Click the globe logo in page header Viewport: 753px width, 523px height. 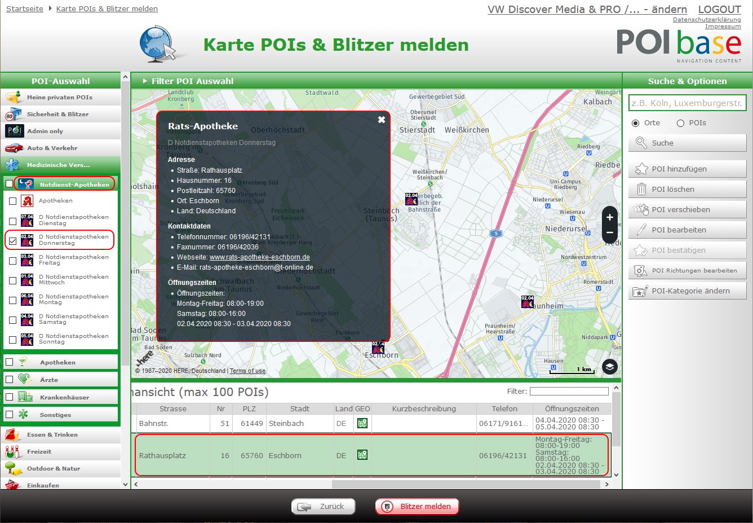pos(161,44)
